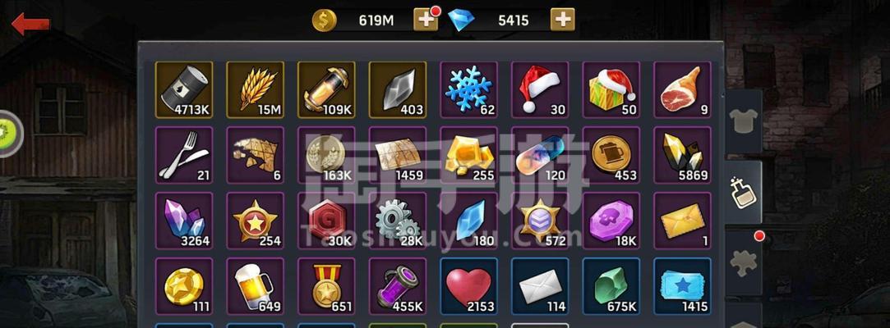Add gold coins with plus button
Image resolution: width=890 pixels, height=328 pixels.
click(x=425, y=20)
